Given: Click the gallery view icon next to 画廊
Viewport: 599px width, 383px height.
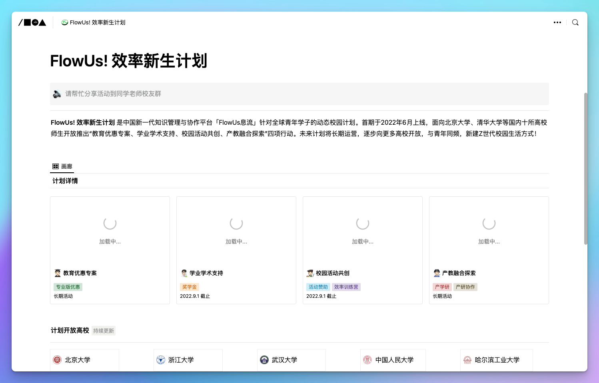Looking at the screenshot, I should [56, 166].
